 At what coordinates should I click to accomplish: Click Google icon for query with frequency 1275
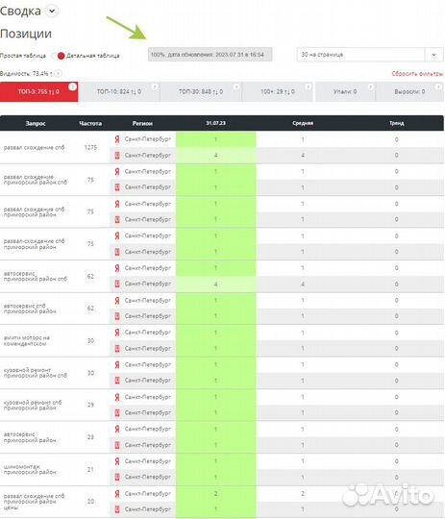coord(117,156)
